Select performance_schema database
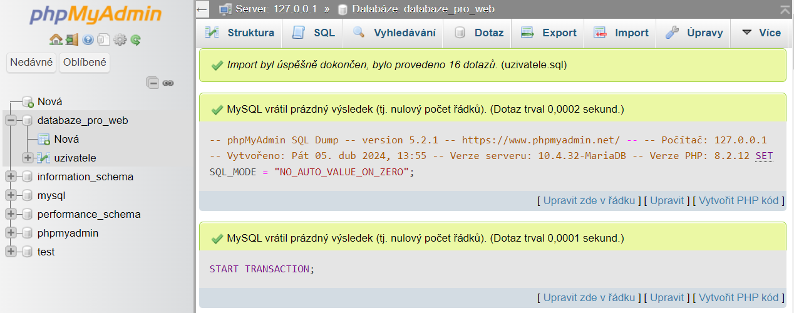 tap(89, 214)
